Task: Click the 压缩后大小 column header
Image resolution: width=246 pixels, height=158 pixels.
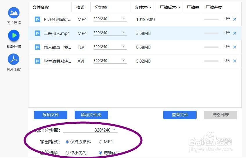Action: pos(170,7)
